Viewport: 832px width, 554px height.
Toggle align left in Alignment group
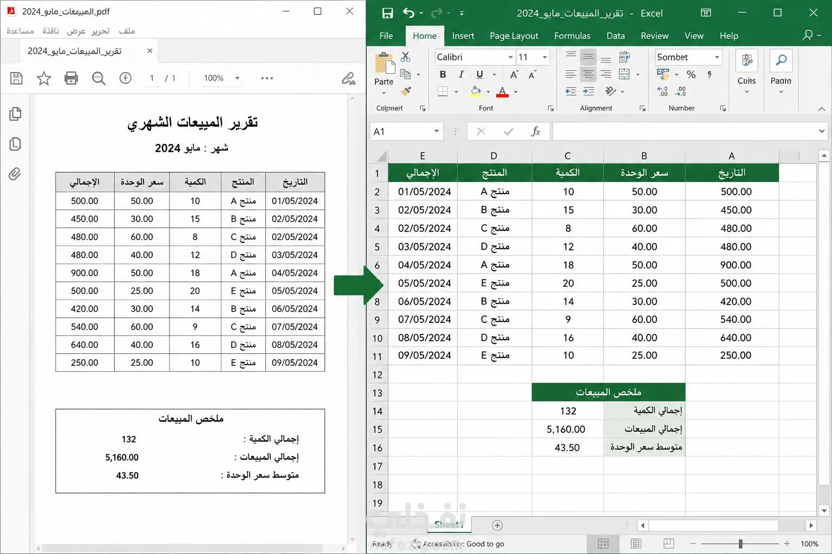click(x=570, y=74)
